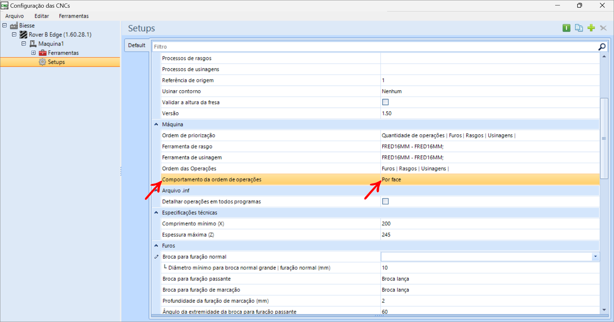Click the Por face value
614x322 pixels.
tap(391, 180)
